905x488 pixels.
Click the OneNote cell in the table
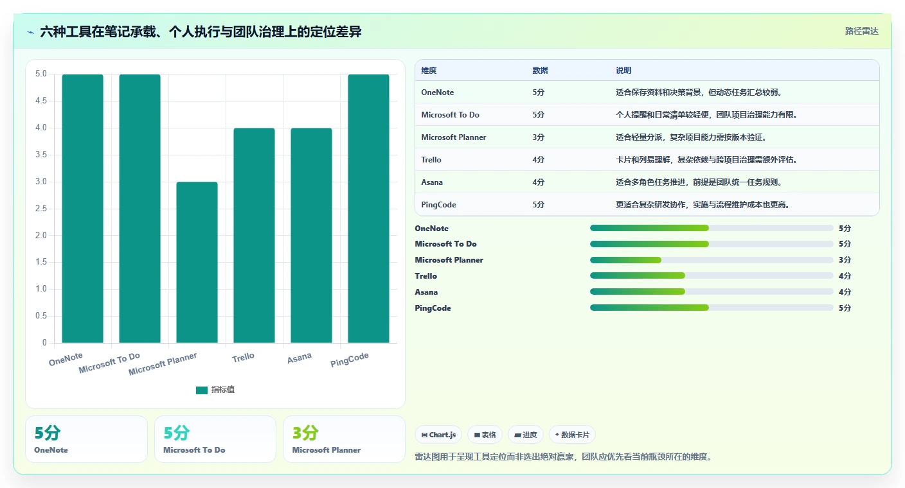pos(438,92)
